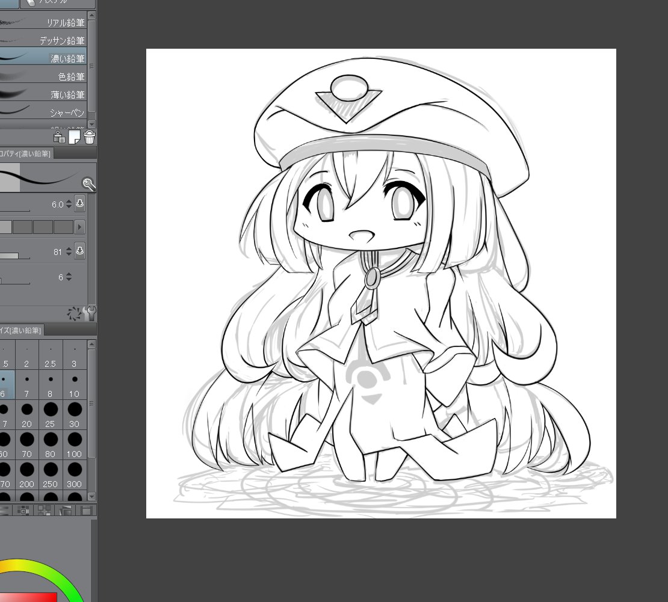The image size is (668, 602).
Task: Click stepper arrows next to the 81 value
Action: click(x=69, y=251)
